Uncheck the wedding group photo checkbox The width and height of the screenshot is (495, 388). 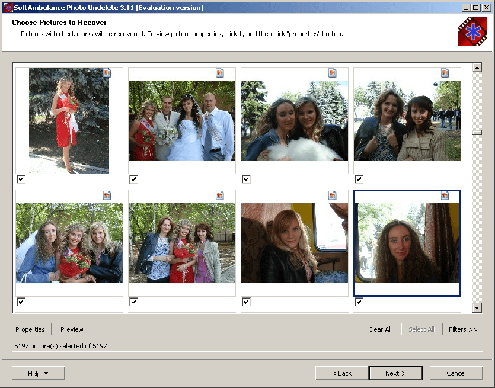pos(133,179)
